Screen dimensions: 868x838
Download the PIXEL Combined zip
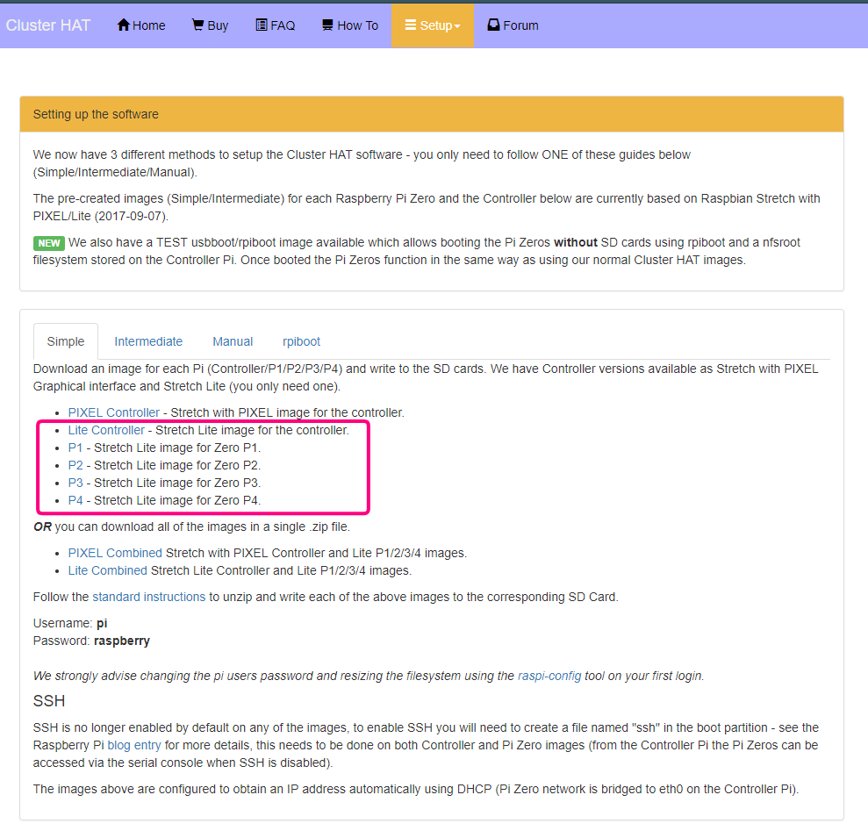(x=115, y=553)
